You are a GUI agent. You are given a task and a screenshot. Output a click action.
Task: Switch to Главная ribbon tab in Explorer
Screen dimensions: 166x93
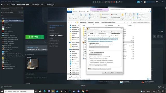click(x=75, y=12)
